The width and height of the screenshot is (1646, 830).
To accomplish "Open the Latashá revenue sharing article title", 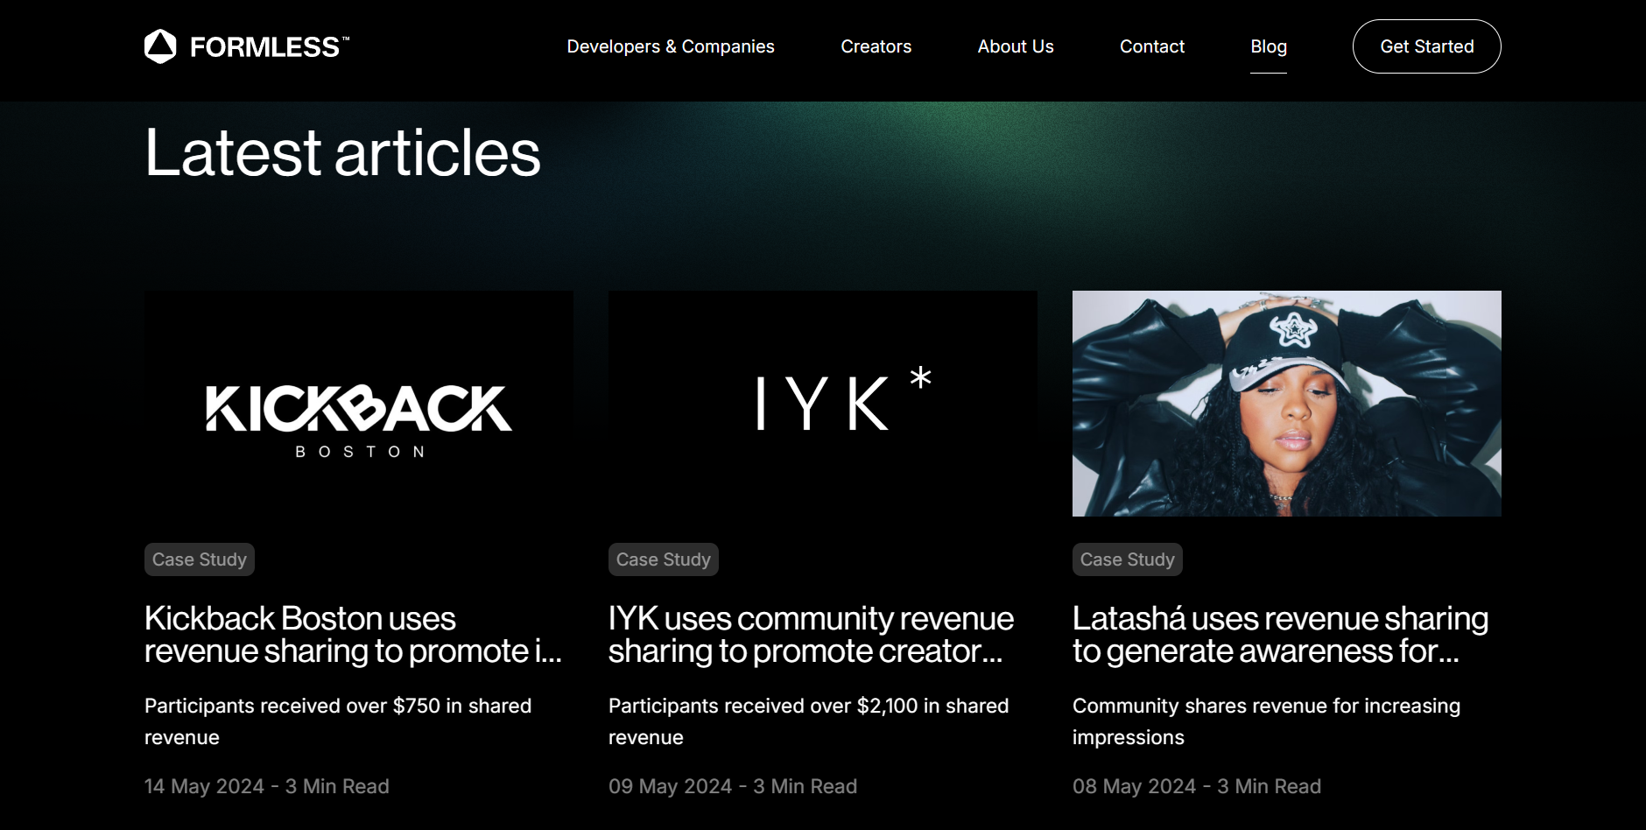I will click(x=1280, y=635).
